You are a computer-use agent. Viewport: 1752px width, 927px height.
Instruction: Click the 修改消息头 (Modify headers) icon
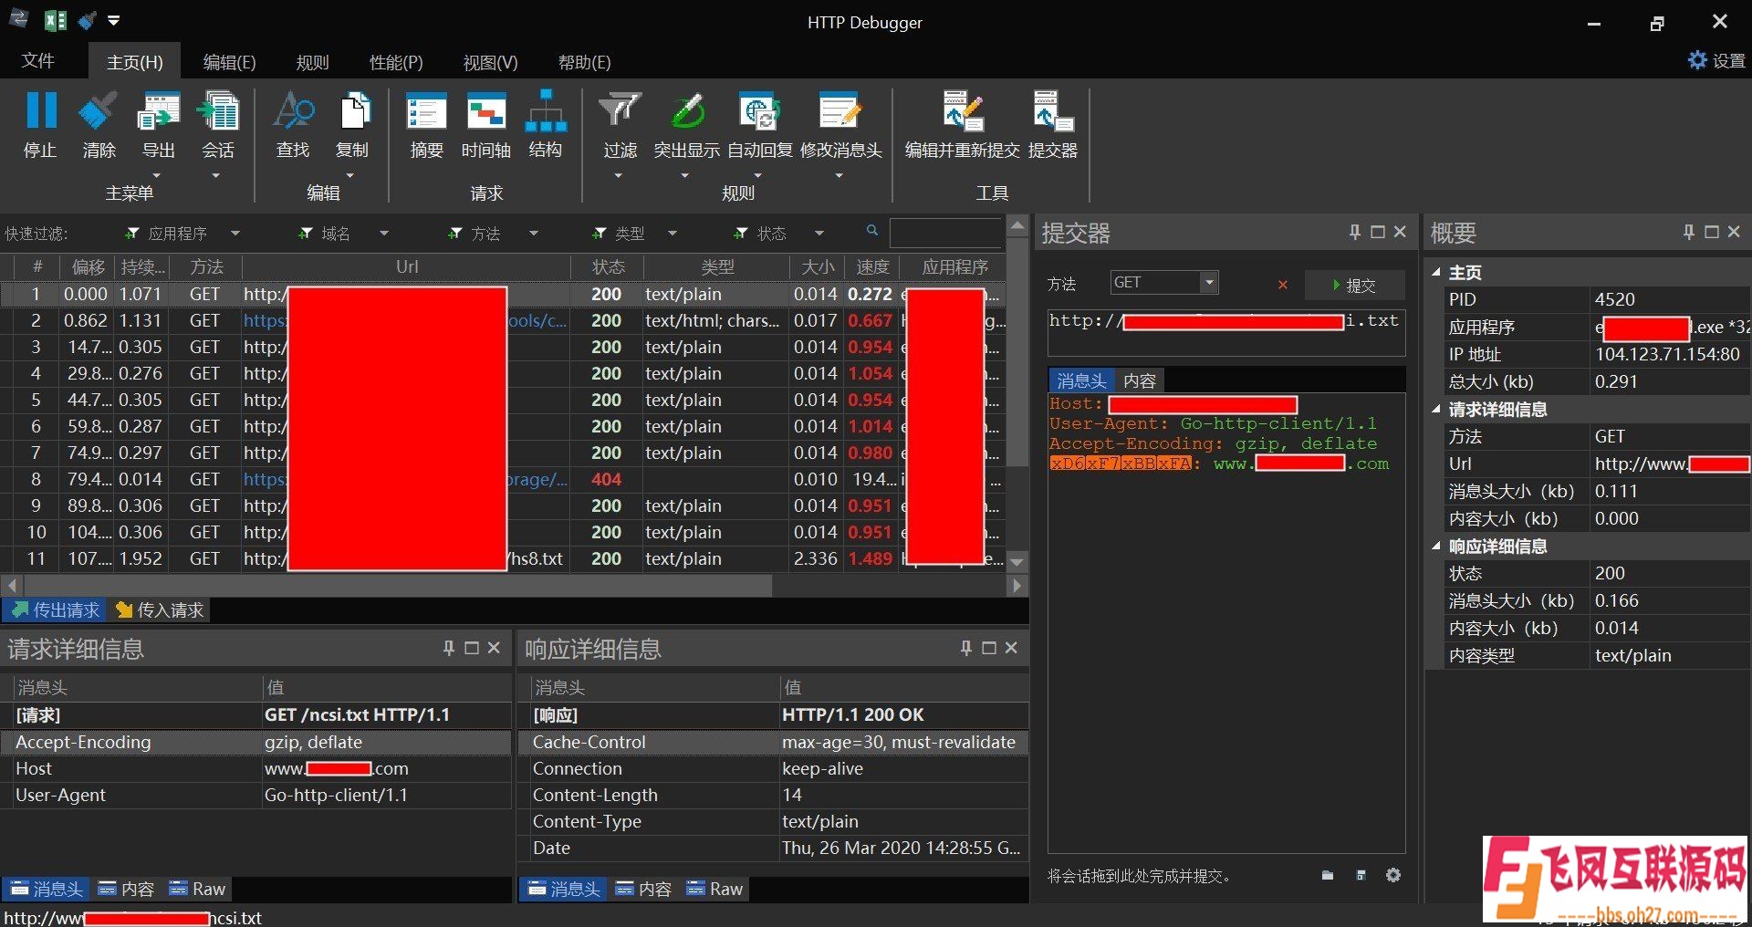click(x=840, y=111)
